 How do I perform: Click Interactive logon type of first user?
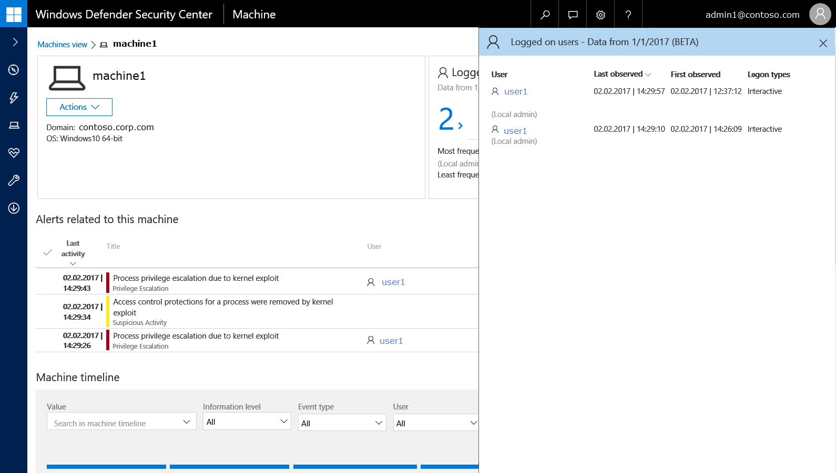(764, 91)
